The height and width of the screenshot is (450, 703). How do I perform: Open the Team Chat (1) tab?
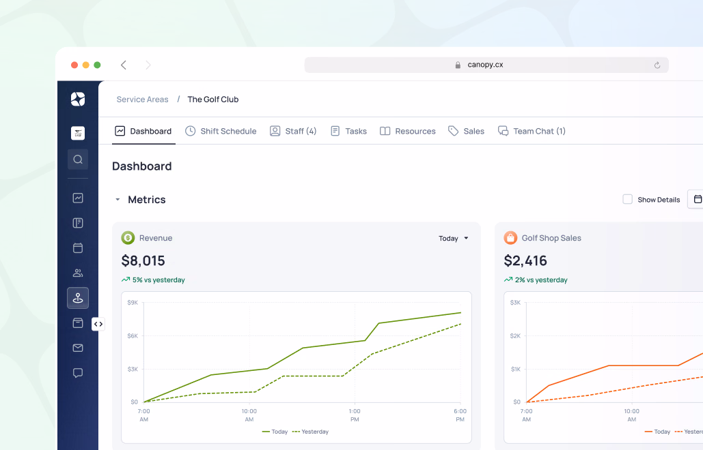(x=532, y=131)
